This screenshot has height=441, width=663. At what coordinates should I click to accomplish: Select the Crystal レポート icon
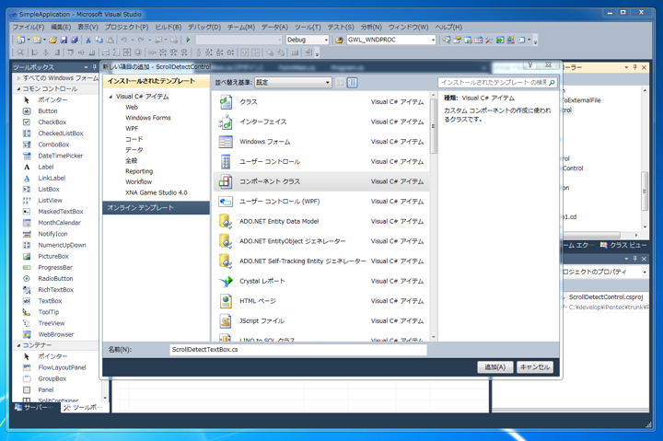[x=226, y=281]
